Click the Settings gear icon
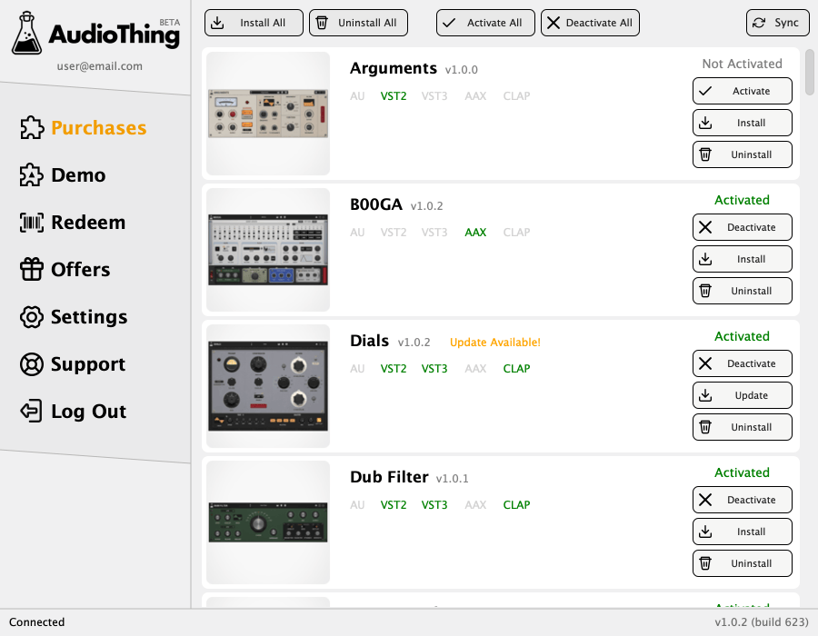Screen dimensions: 818x636 pos(32,317)
